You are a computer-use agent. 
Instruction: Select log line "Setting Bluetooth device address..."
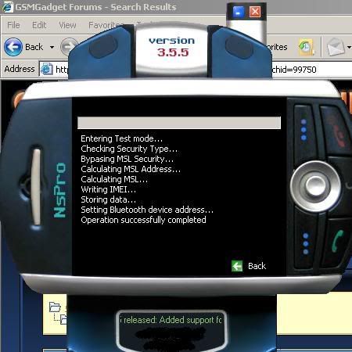click(x=147, y=210)
